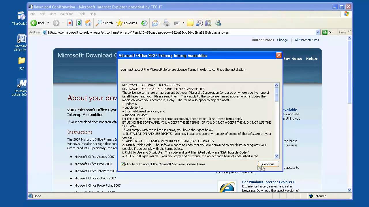Image resolution: width=369 pixels, height=207 pixels.
Task: Expand the Mail button dropdown arrow
Action: tap(159, 23)
